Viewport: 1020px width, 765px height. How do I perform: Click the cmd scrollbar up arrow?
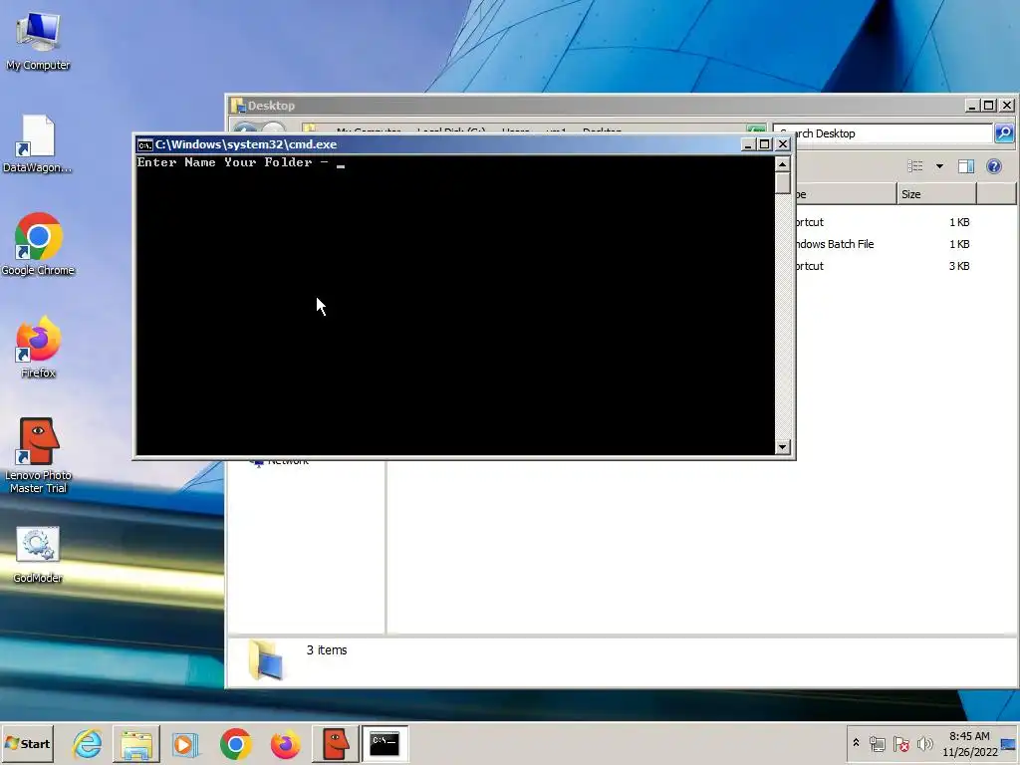coord(783,164)
